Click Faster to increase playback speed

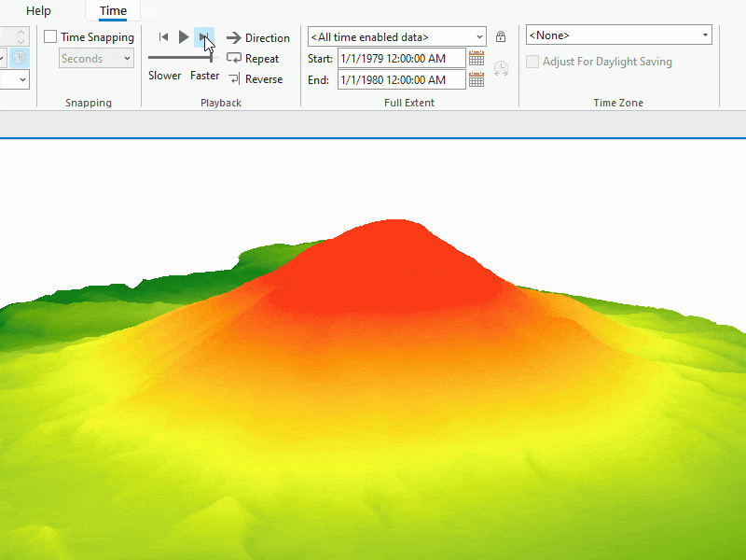coord(204,76)
